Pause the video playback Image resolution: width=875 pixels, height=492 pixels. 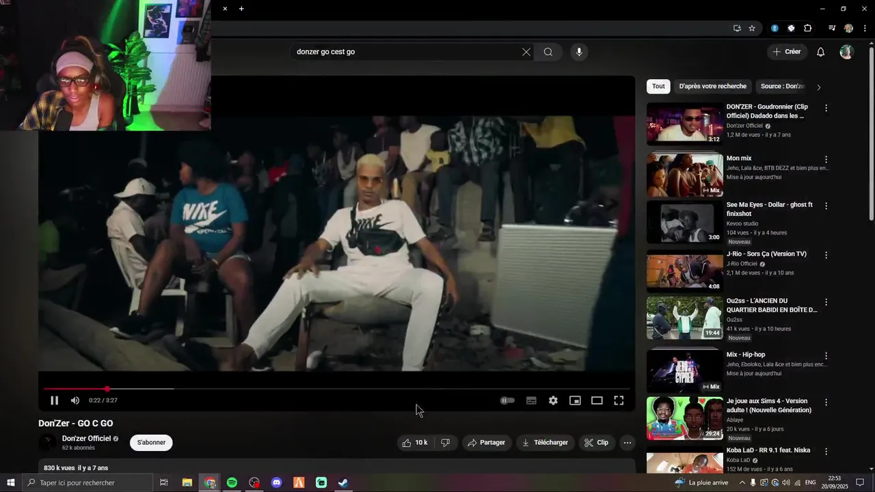[55, 400]
